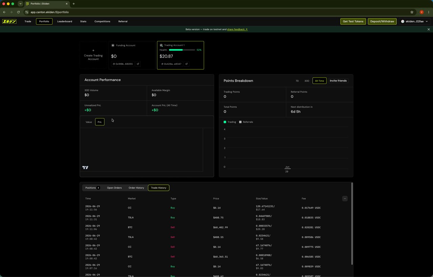433x277 pixels.
Task: Click the site info icon in the address bar
Action: click(x=27, y=12)
